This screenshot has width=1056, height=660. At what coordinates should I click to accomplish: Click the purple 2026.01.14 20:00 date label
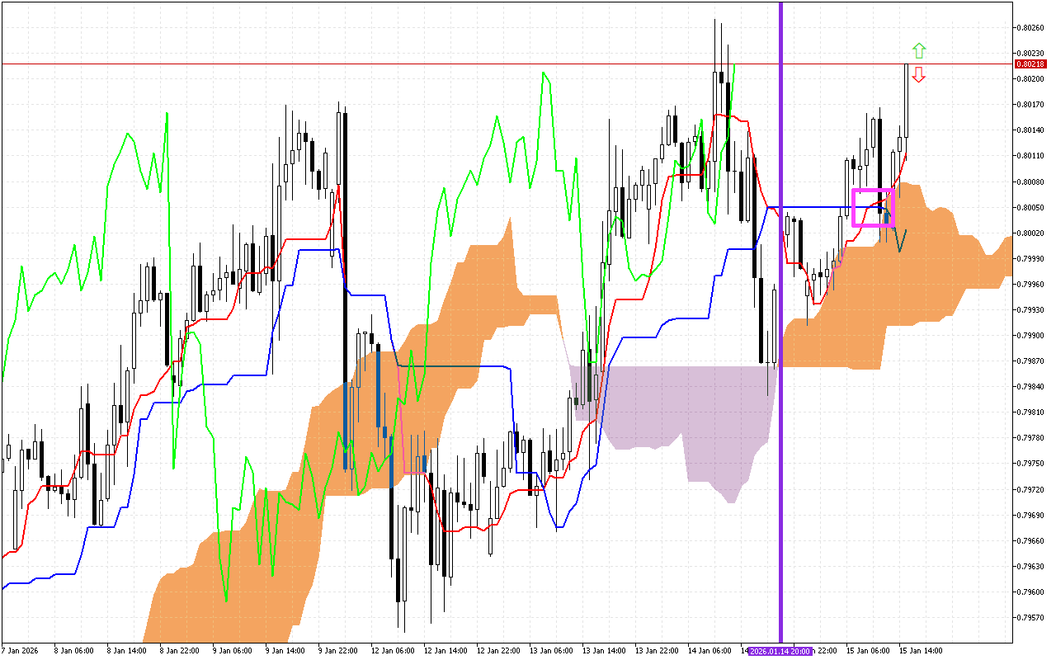pos(780,651)
